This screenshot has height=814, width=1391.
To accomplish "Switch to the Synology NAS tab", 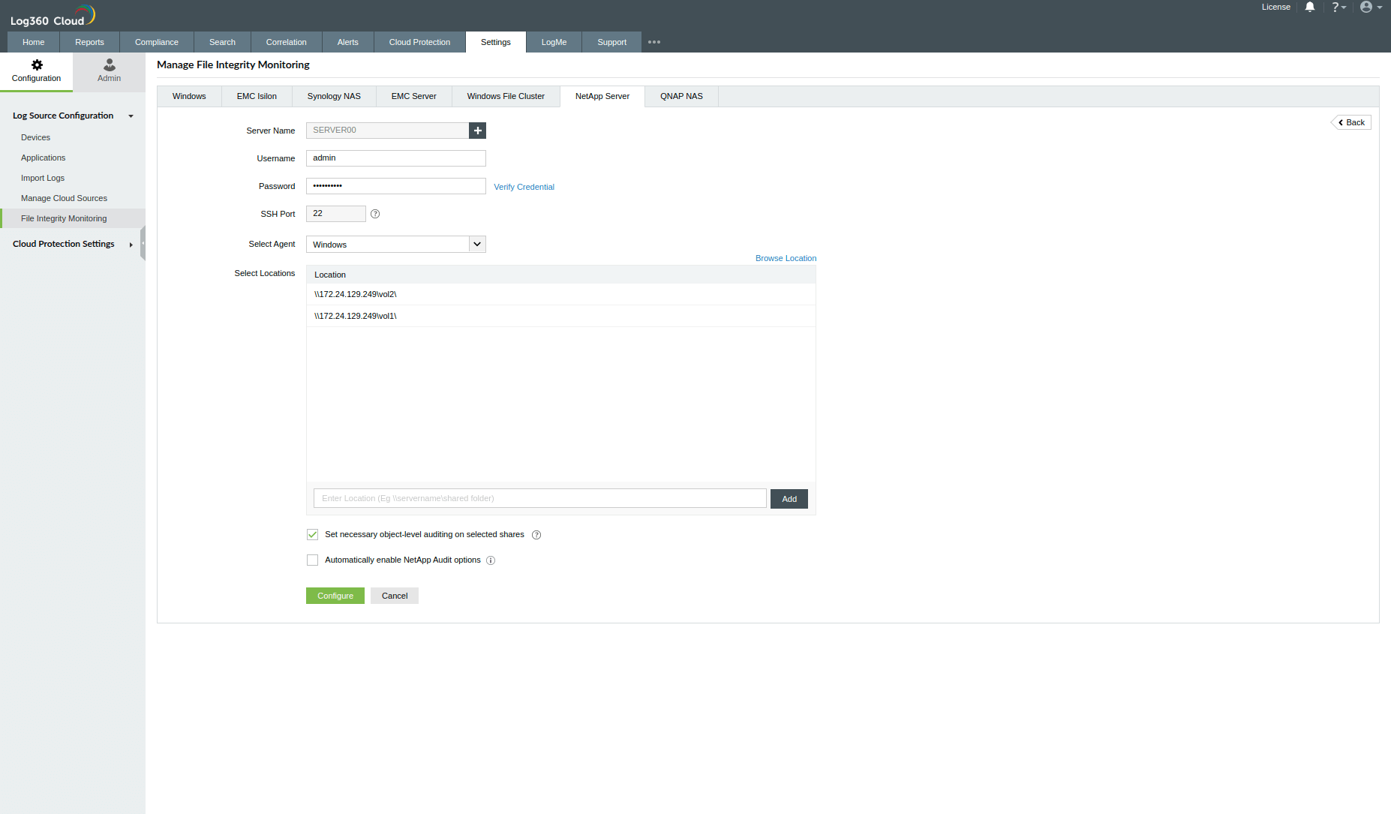I will 333,96.
